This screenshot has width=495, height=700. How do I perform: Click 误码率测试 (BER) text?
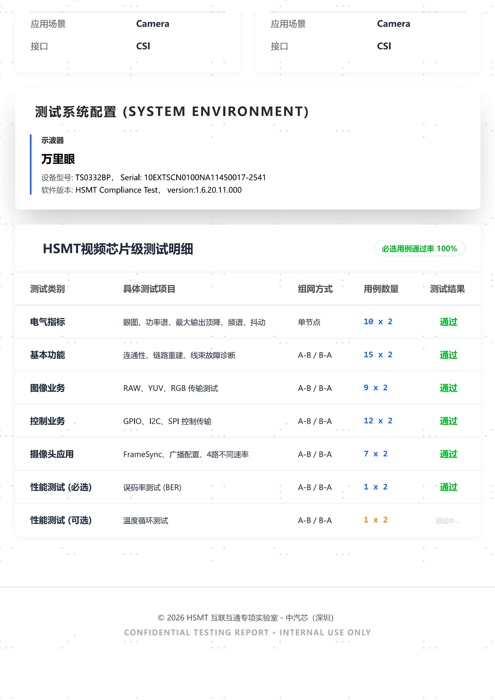pyautogui.click(x=152, y=487)
